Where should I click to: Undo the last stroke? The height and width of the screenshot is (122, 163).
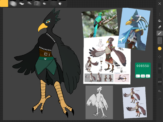pyautogui.click(x=160, y=91)
